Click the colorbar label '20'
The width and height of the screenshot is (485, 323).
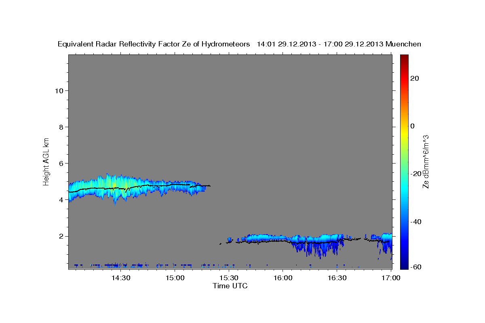pos(414,78)
